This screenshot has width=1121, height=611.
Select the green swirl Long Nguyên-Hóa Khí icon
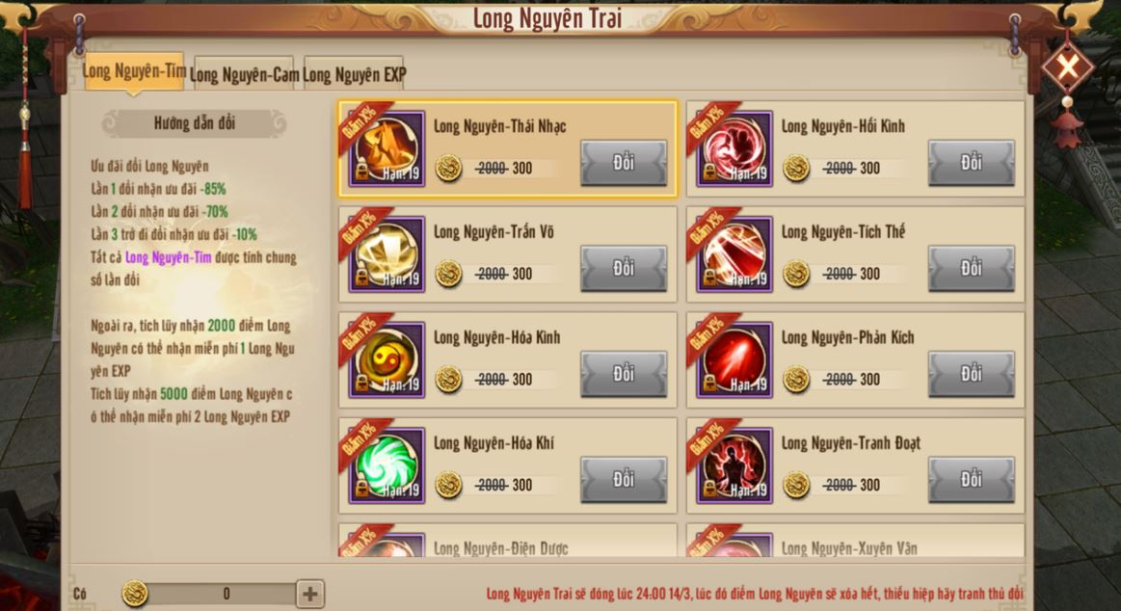point(387,465)
